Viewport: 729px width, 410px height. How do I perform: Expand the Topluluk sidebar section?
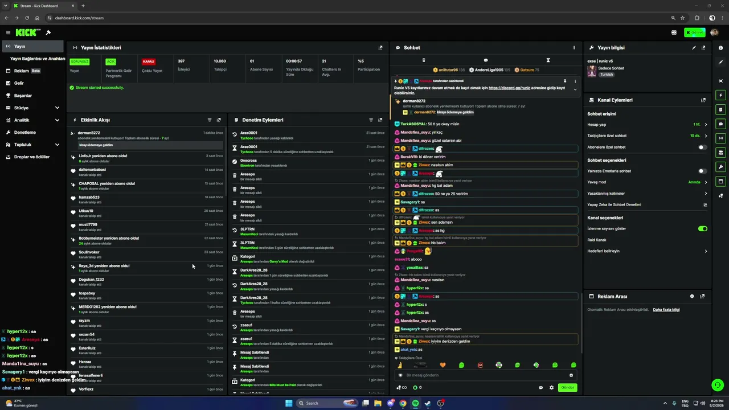[57, 145]
